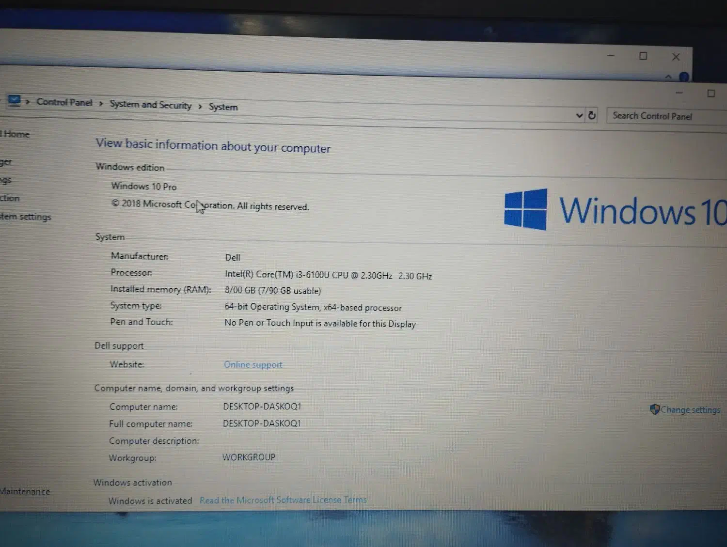Open the address bar history dropdown arrow
The image size is (727, 547).
pyautogui.click(x=579, y=115)
